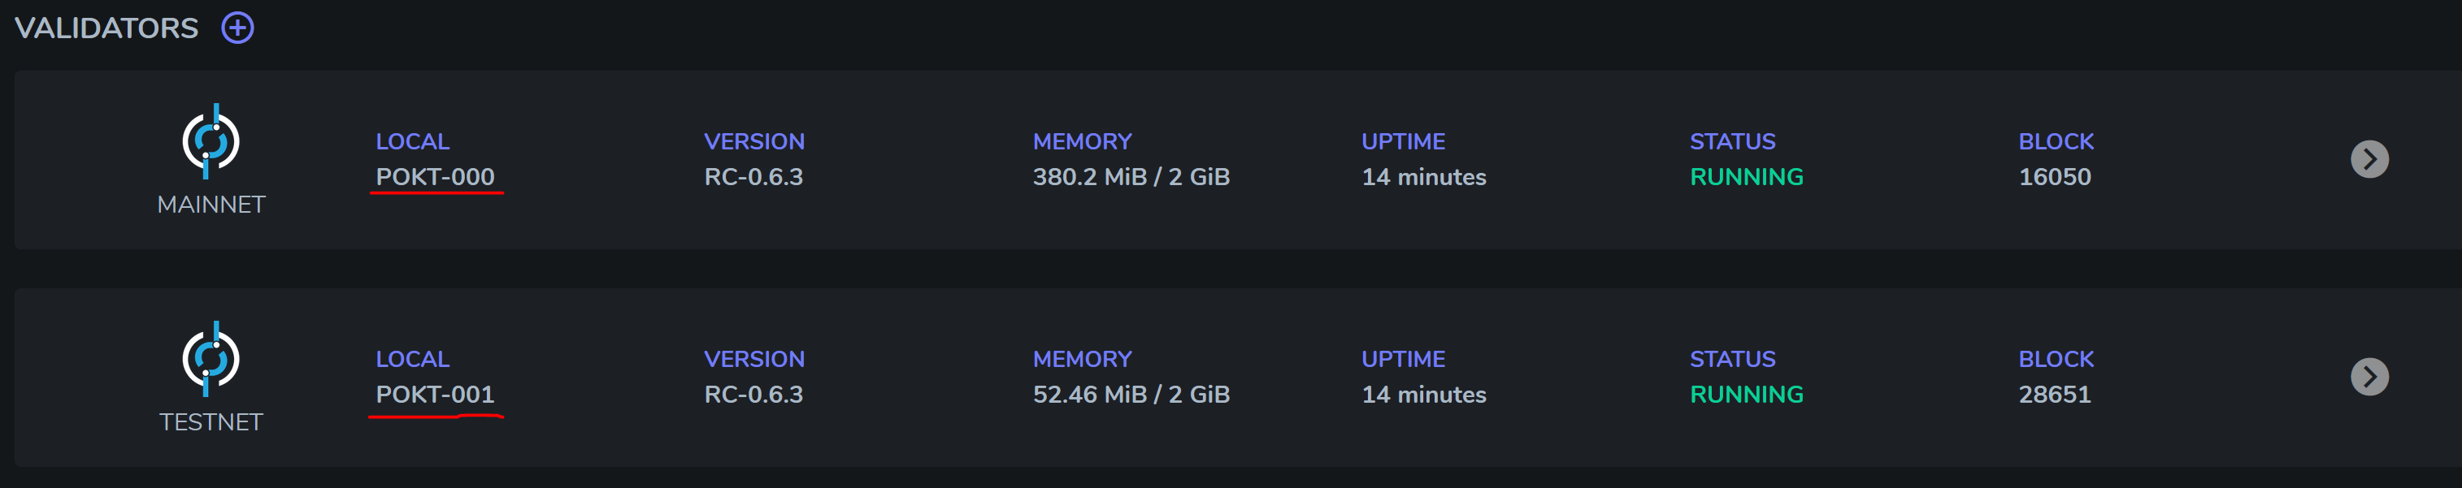2462x488 pixels.
Task: Click RUNNING status of POKT-000
Action: pos(1746,177)
